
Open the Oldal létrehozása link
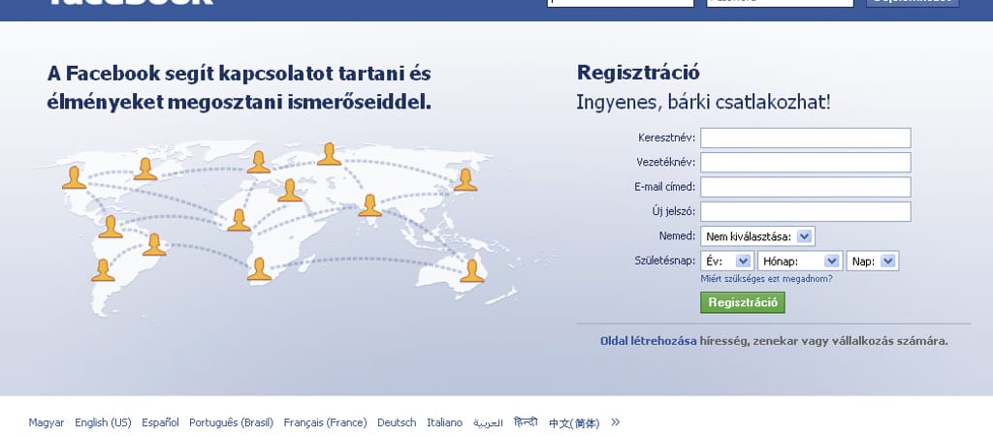[648, 341]
